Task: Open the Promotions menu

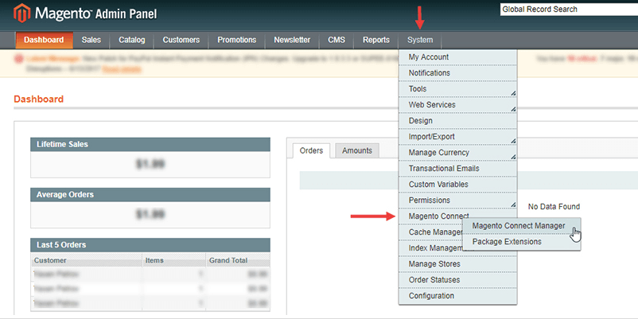Action: click(237, 40)
